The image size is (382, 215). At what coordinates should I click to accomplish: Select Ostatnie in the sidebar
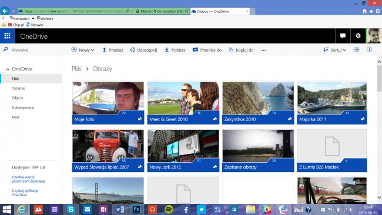tap(19, 88)
